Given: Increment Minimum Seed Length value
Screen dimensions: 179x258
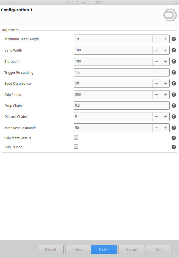Looking at the screenshot, I should (165, 39).
